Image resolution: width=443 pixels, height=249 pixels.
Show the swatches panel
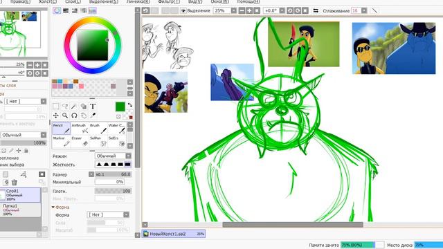pos(92,11)
